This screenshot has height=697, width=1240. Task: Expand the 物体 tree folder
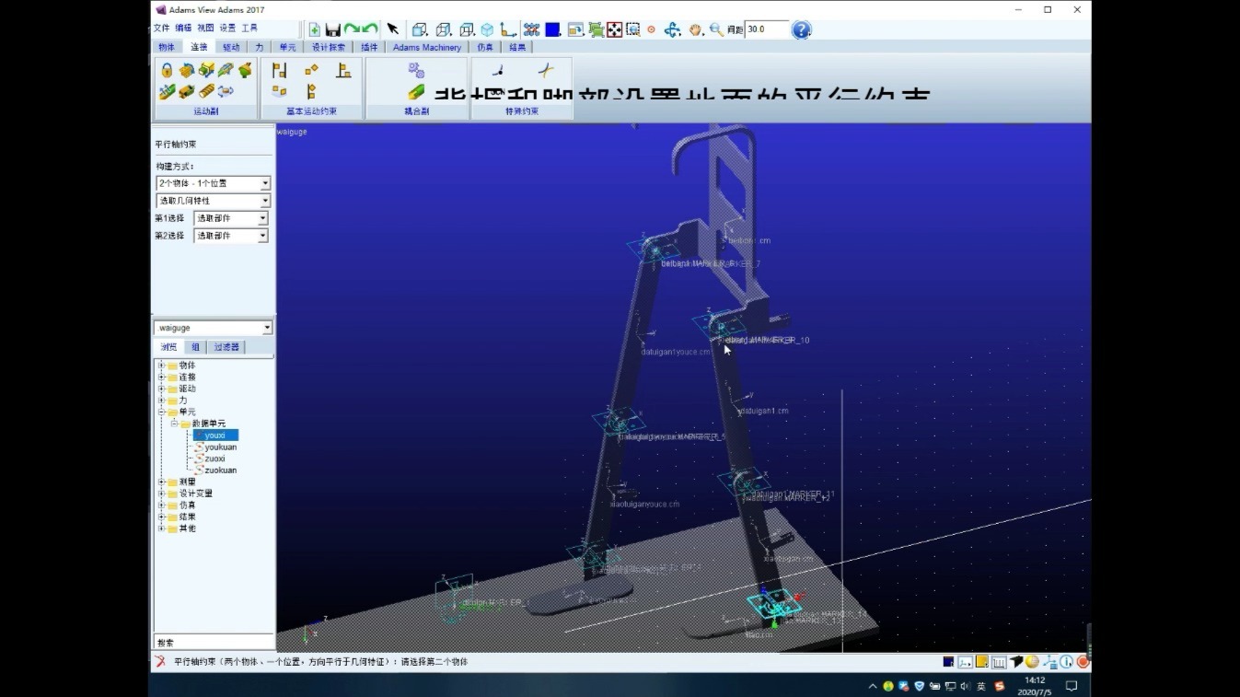click(x=161, y=366)
